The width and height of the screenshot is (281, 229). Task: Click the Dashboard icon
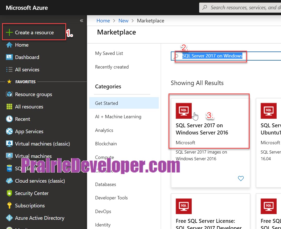coord(9,57)
